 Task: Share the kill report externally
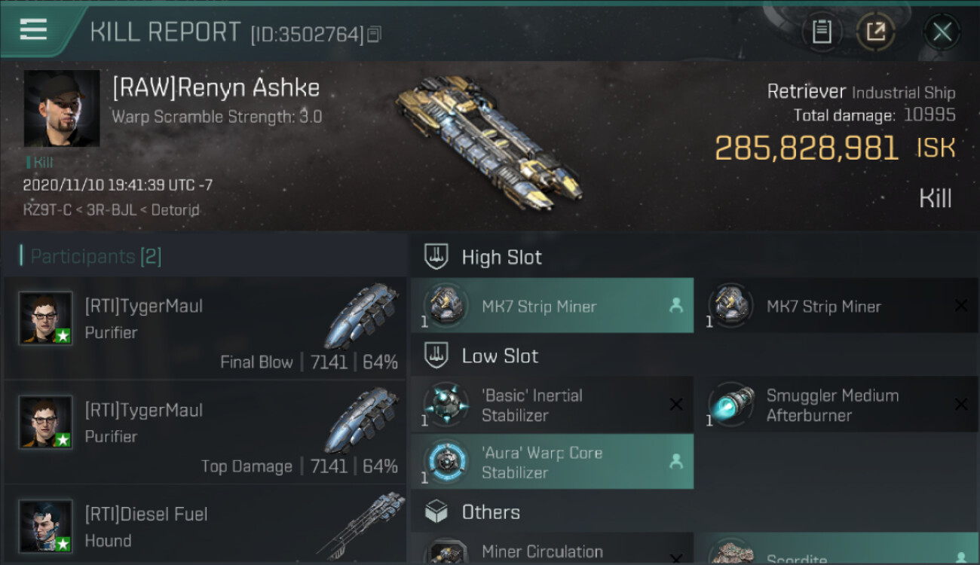coord(876,32)
